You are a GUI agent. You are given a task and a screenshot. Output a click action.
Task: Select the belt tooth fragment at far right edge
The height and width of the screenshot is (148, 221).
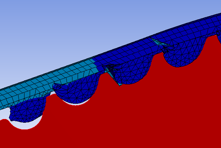point(219,36)
